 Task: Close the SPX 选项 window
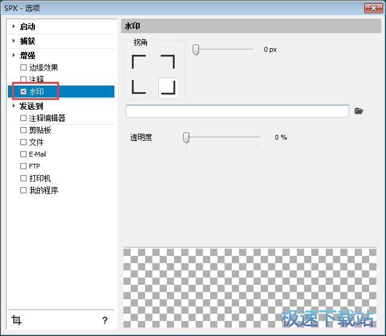pyautogui.click(x=373, y=8)
